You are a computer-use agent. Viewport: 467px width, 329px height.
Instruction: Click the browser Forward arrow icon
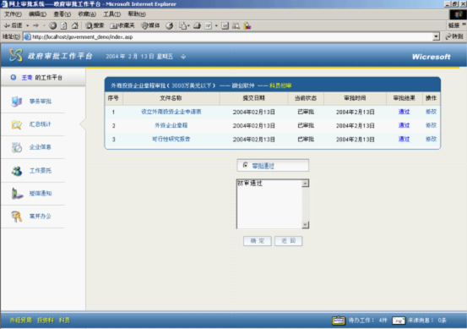pyautogui.click(x=36, y=25)
